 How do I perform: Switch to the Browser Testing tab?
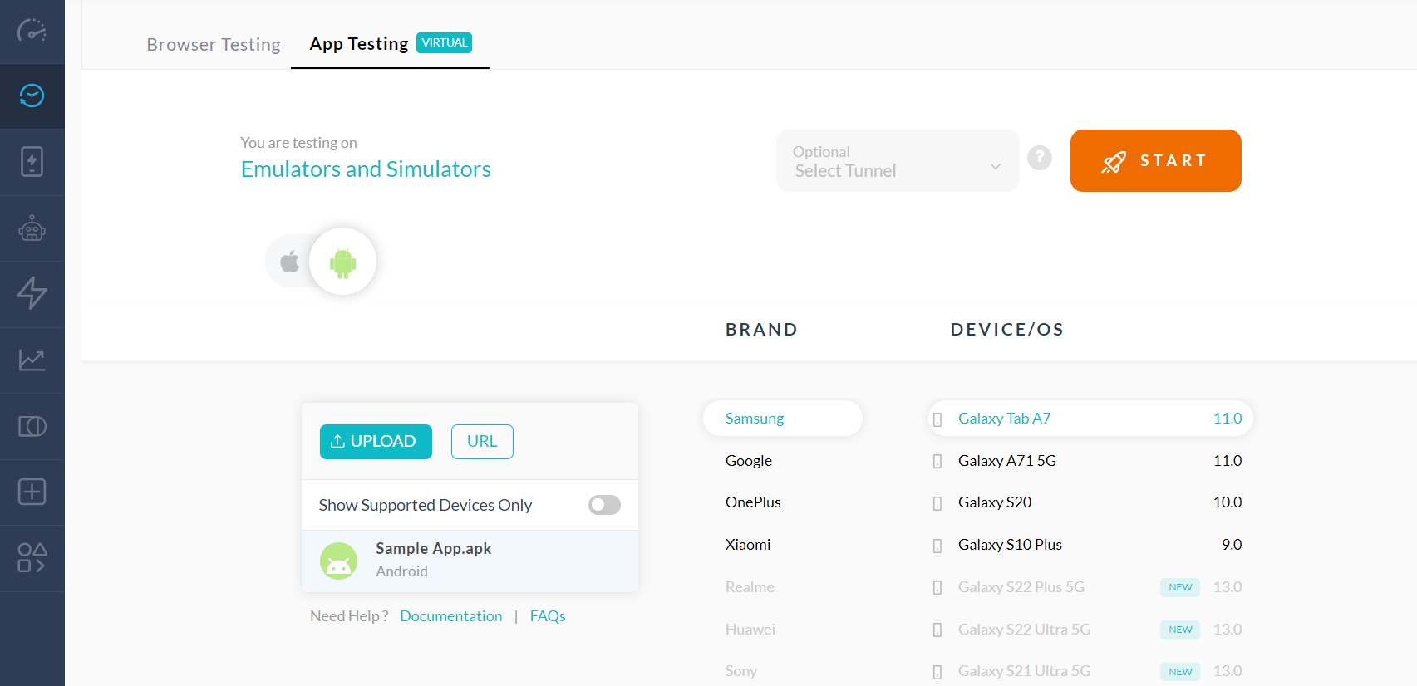(x=214, y=44)
